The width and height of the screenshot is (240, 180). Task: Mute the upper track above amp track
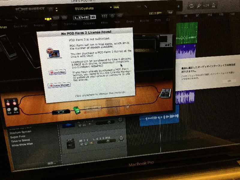click(x=80, y=126)
